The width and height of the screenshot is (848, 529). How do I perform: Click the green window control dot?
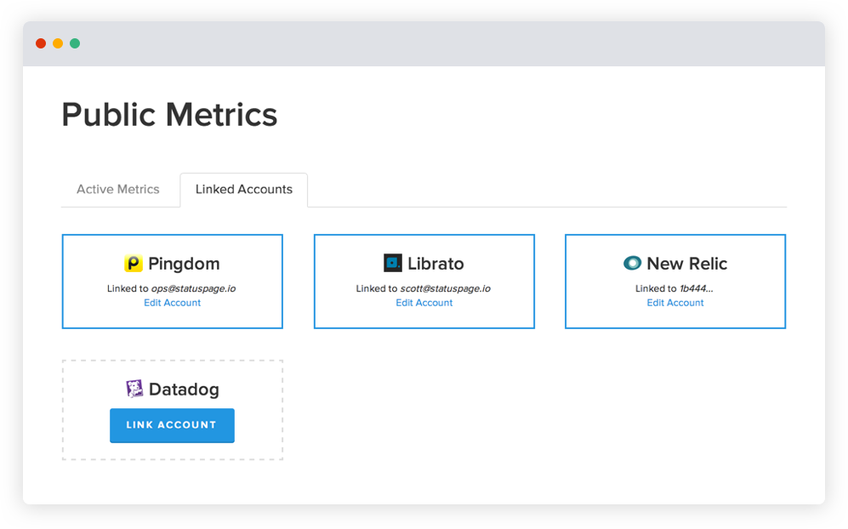(x=75, y=43)
